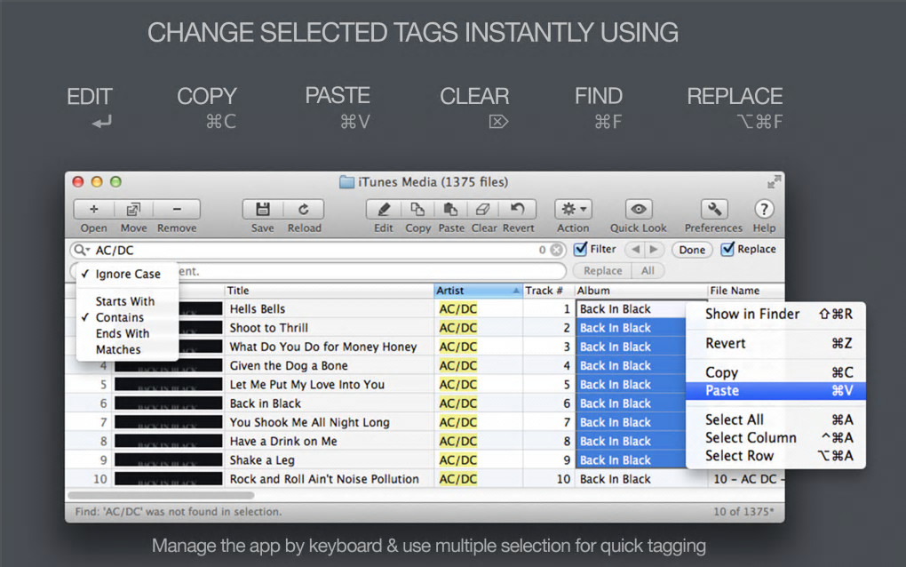Click the Move files icon
The width and height of the screenshot is (906, 567).
(133, 209)
